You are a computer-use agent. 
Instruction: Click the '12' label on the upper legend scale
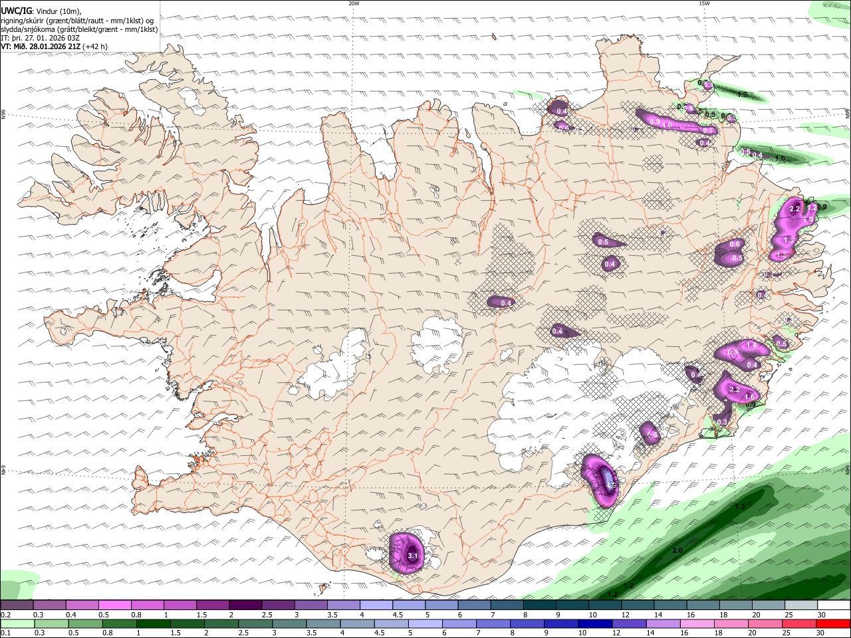[624, 615]
